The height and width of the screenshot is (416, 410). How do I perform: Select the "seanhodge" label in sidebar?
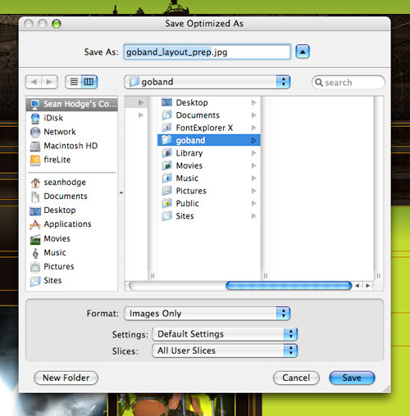pos(65,183)
